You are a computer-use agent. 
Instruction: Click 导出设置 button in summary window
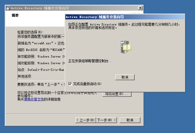(x=117, y=94)
